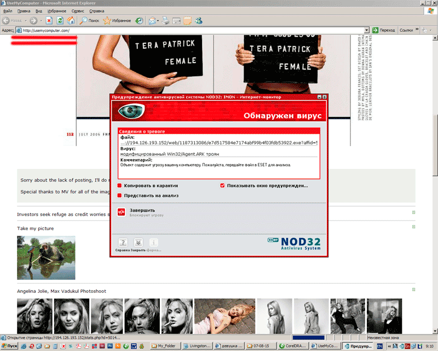Launch Internet Explorer from quick launch

(x=24, y=346)
